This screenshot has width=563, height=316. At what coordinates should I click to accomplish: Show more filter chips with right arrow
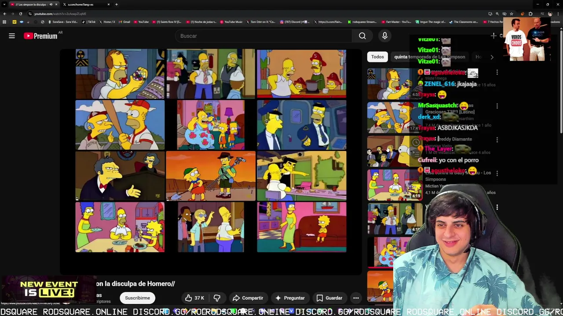click(492, 57)
